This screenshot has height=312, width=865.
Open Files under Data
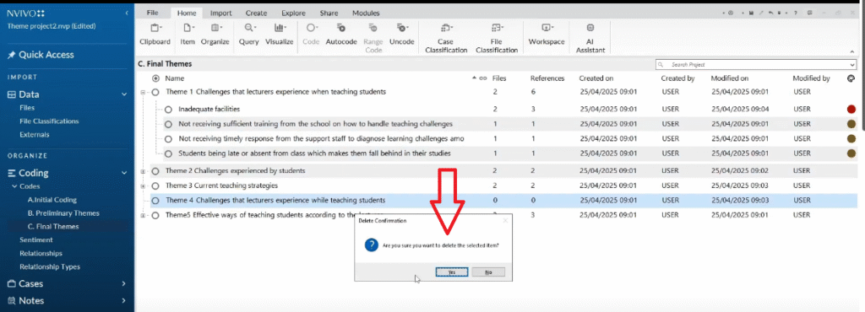click(x=27, y=108)
